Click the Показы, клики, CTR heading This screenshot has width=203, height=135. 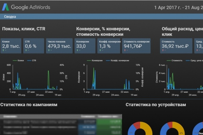(24, 29)
